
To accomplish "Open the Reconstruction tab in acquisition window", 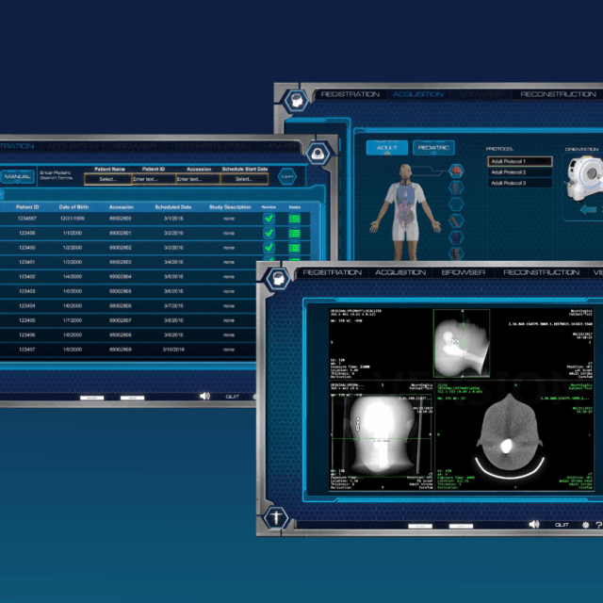I will click(558, 94).
